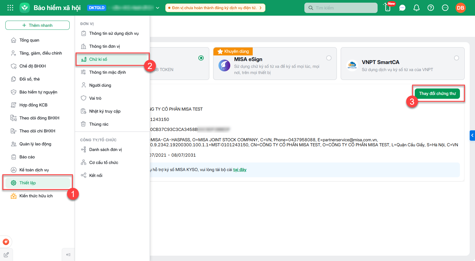Select the VNPT SmartCA radio option

click(x=457, y=58)
